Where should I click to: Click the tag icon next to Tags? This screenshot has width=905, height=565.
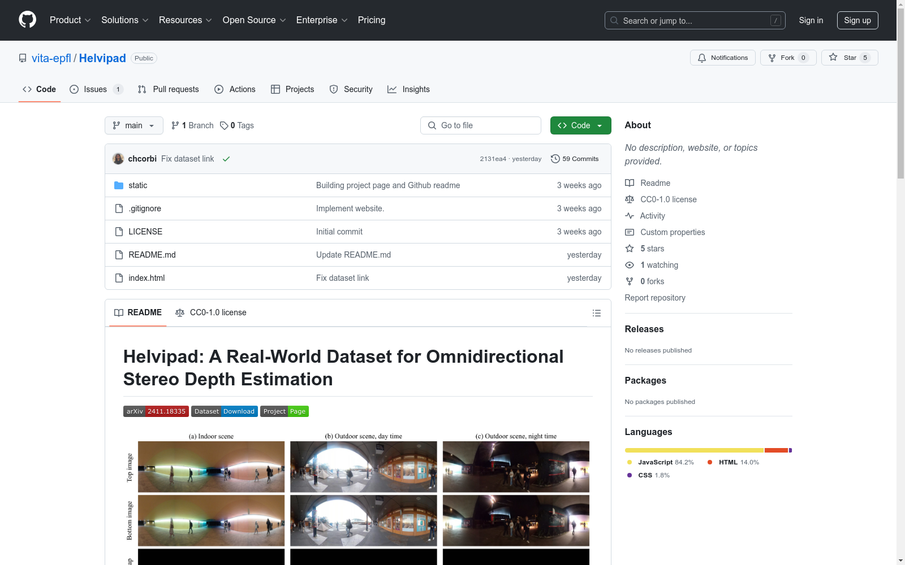tap(224, 125)
